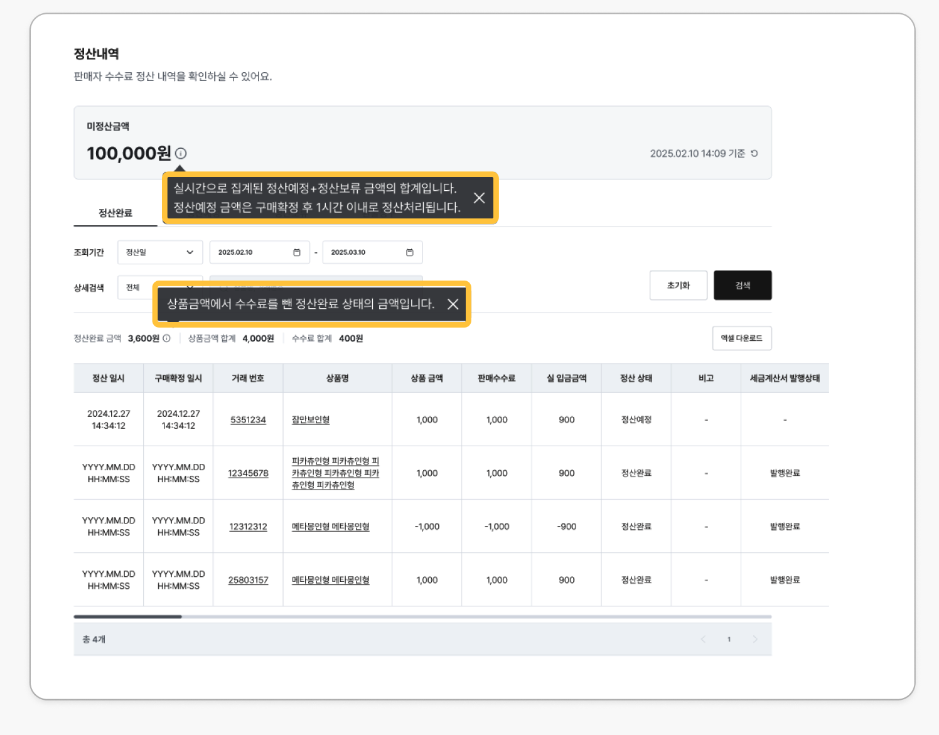Open transaction number 5351234
939x735 pixels.
[x=248, y=420]
